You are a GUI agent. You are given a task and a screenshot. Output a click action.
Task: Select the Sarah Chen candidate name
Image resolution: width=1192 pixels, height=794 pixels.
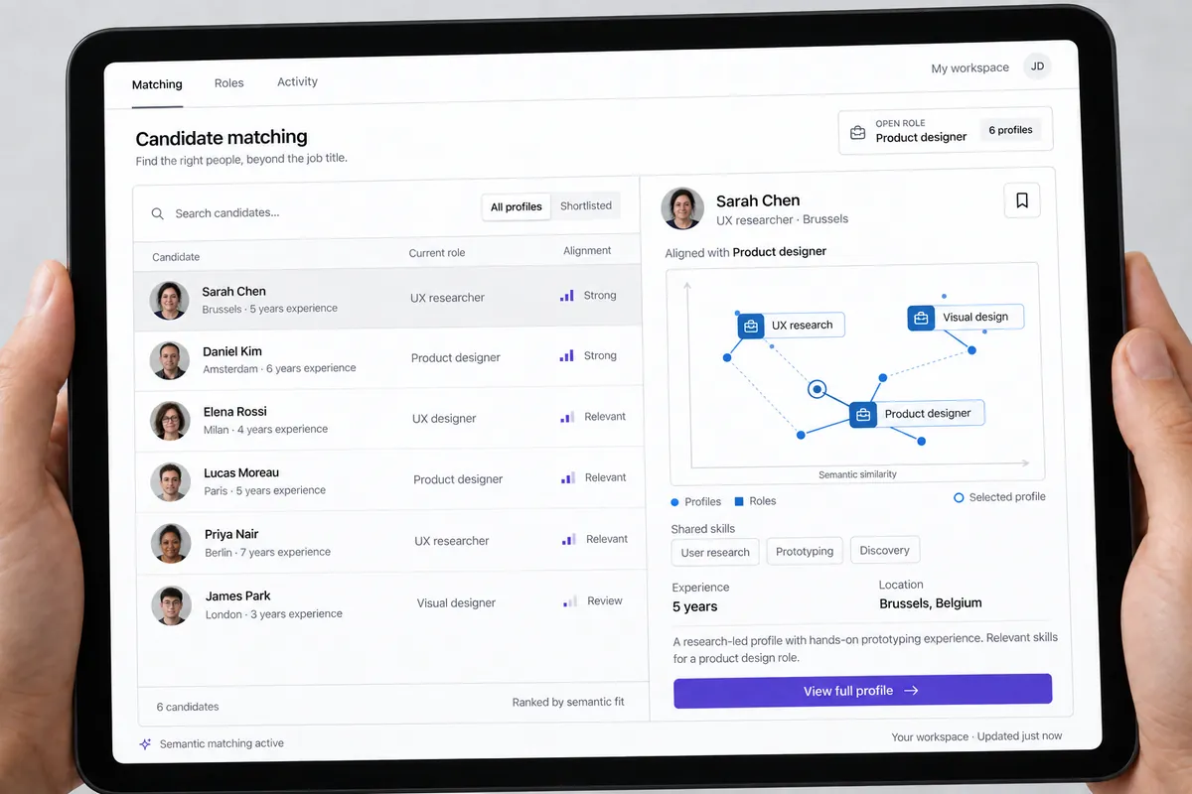point(233,292)
